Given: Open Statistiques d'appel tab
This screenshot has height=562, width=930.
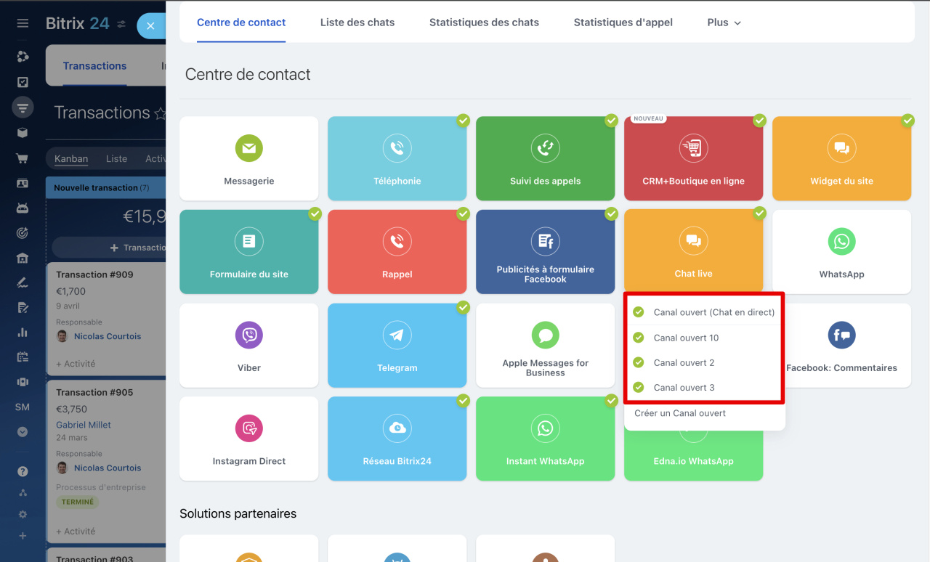Looking at the screenshot, I should tap(623, 23).
